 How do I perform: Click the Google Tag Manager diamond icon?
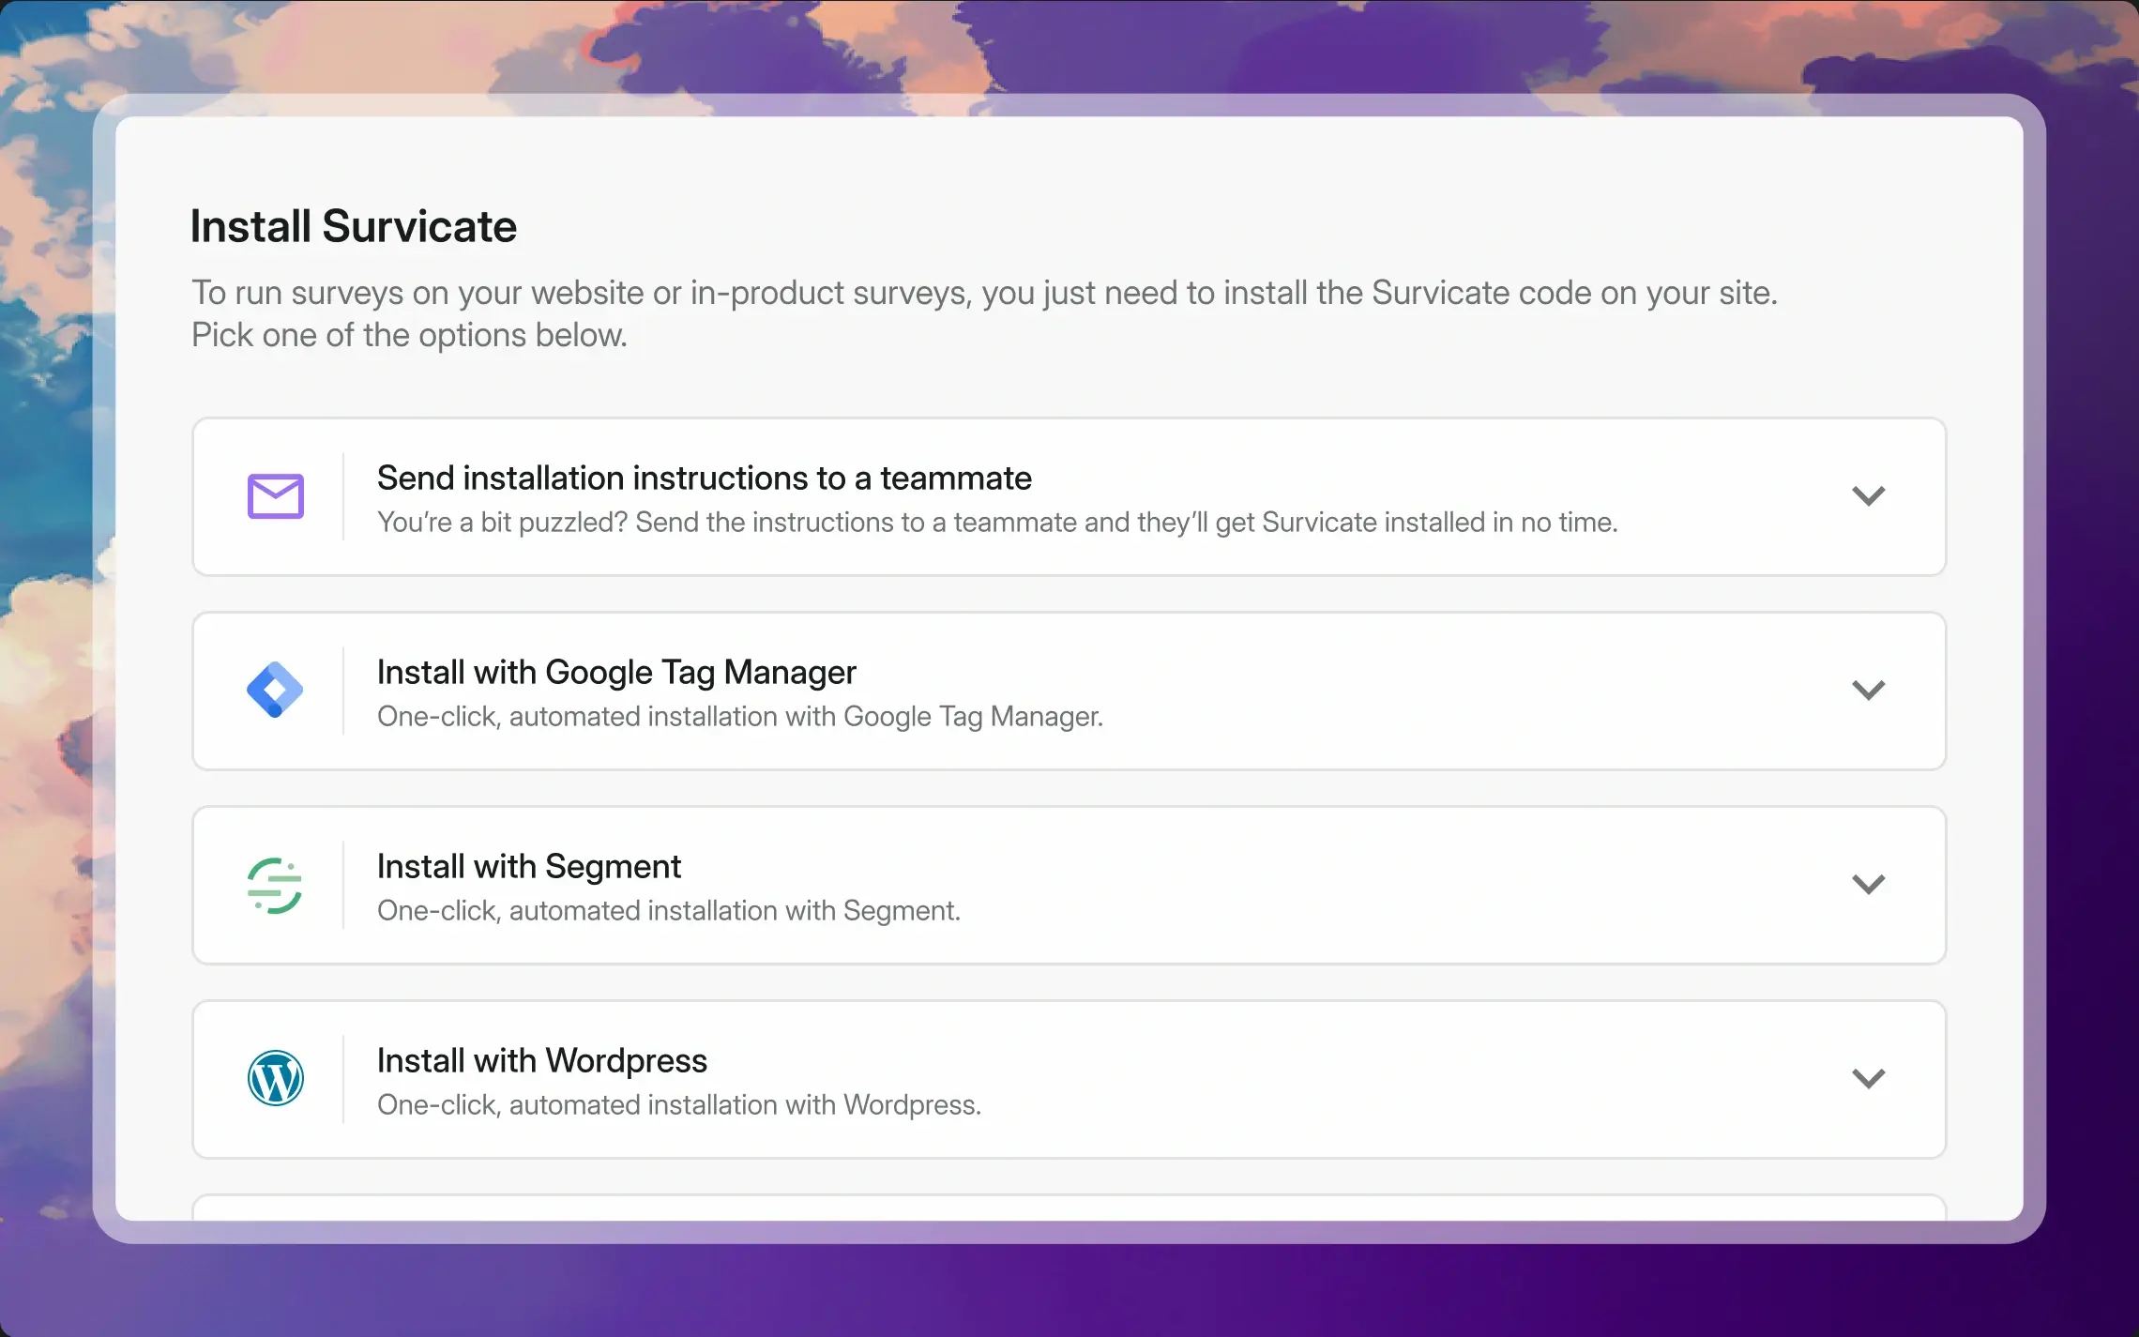click(275, 691)
